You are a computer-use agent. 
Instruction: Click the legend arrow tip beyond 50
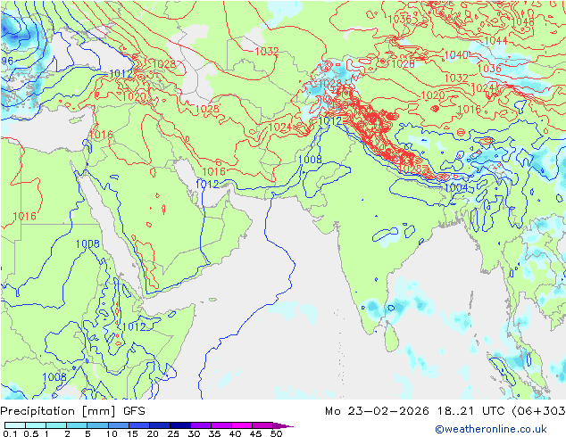(283, 425)
